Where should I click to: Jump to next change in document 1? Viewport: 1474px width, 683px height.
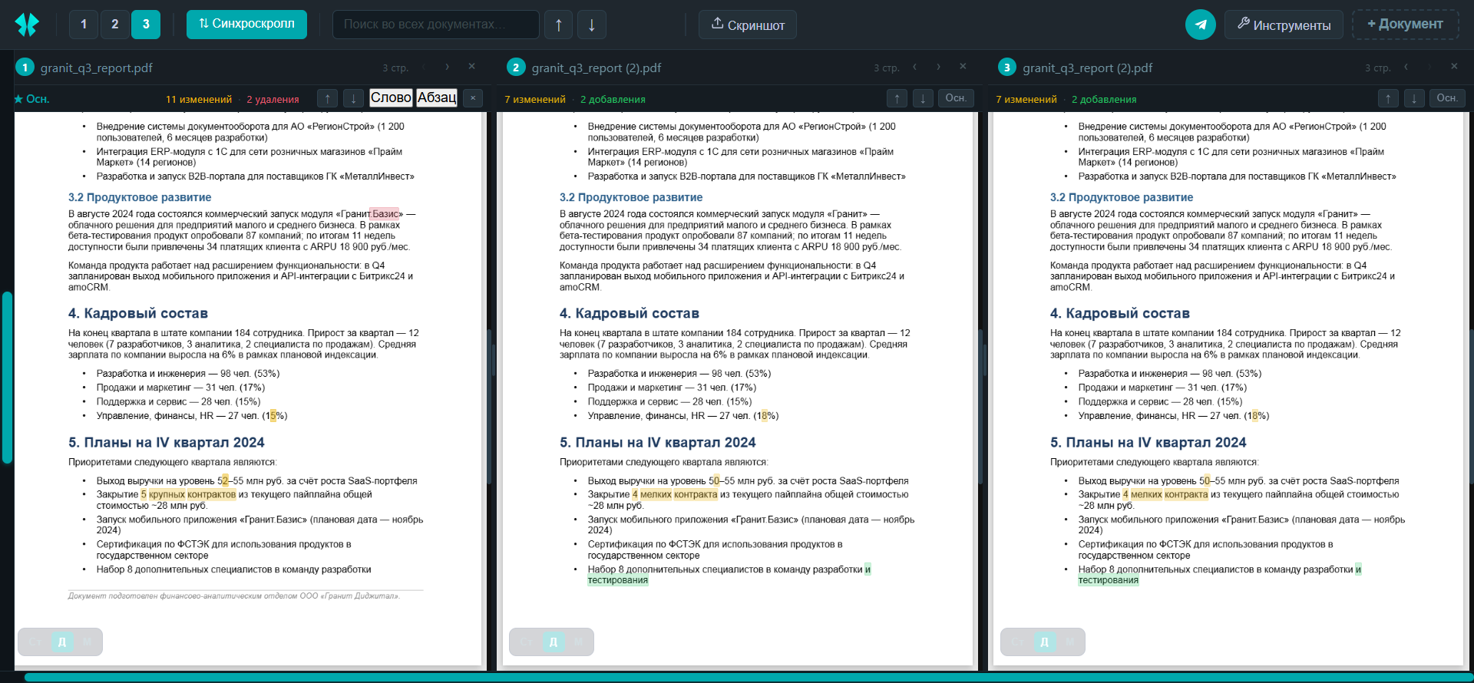[x=354, y=98]
